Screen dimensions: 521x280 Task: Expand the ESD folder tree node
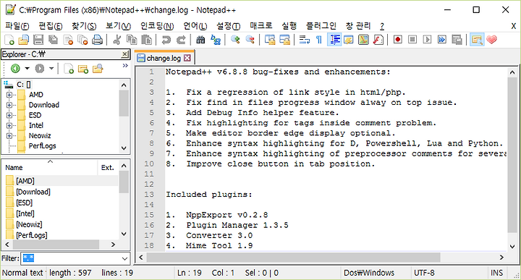pyautogui.click(x=9, y=115)
